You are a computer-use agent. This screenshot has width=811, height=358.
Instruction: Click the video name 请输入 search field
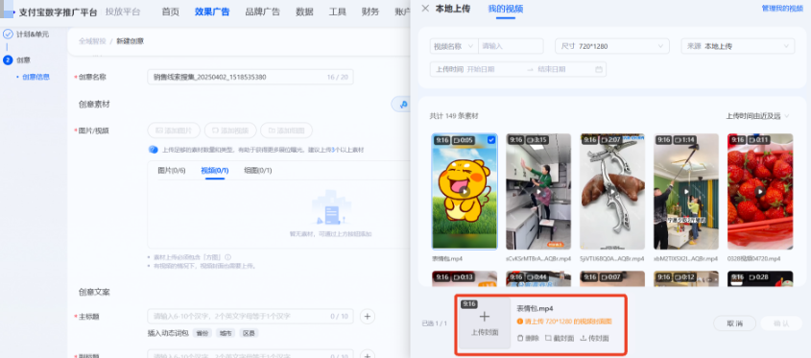511,46
